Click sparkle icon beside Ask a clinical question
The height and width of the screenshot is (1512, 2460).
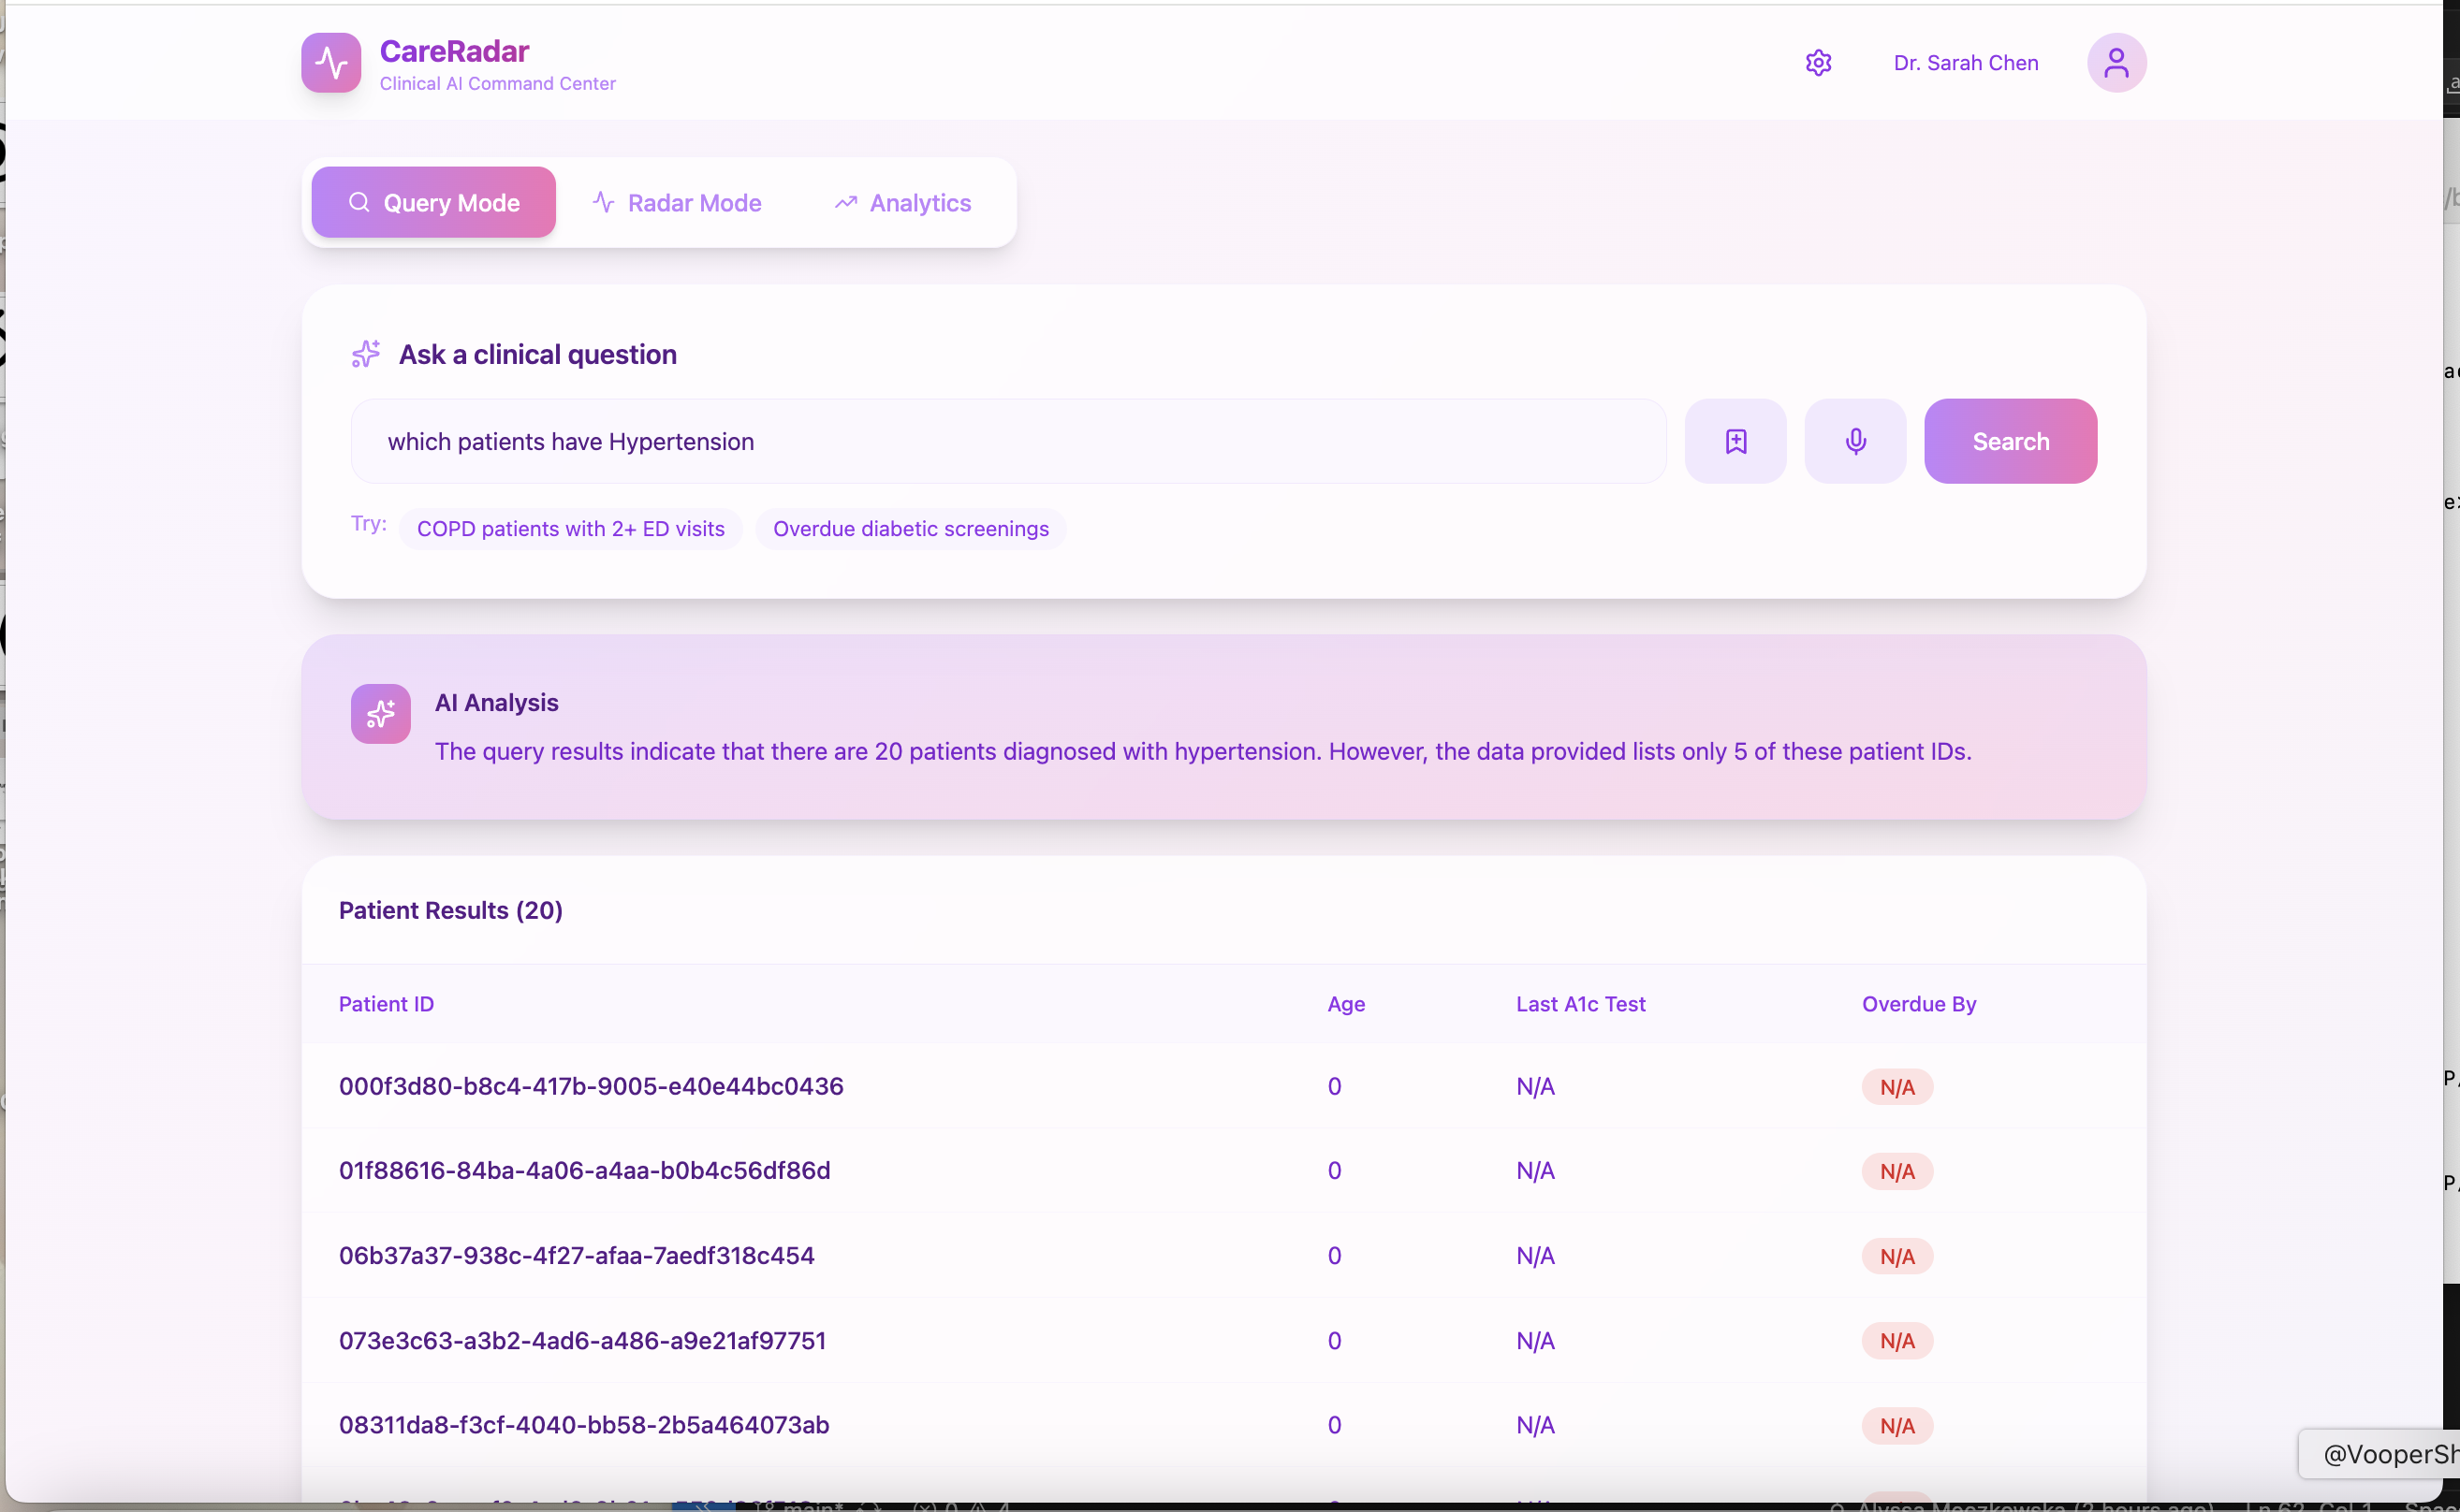366,354
